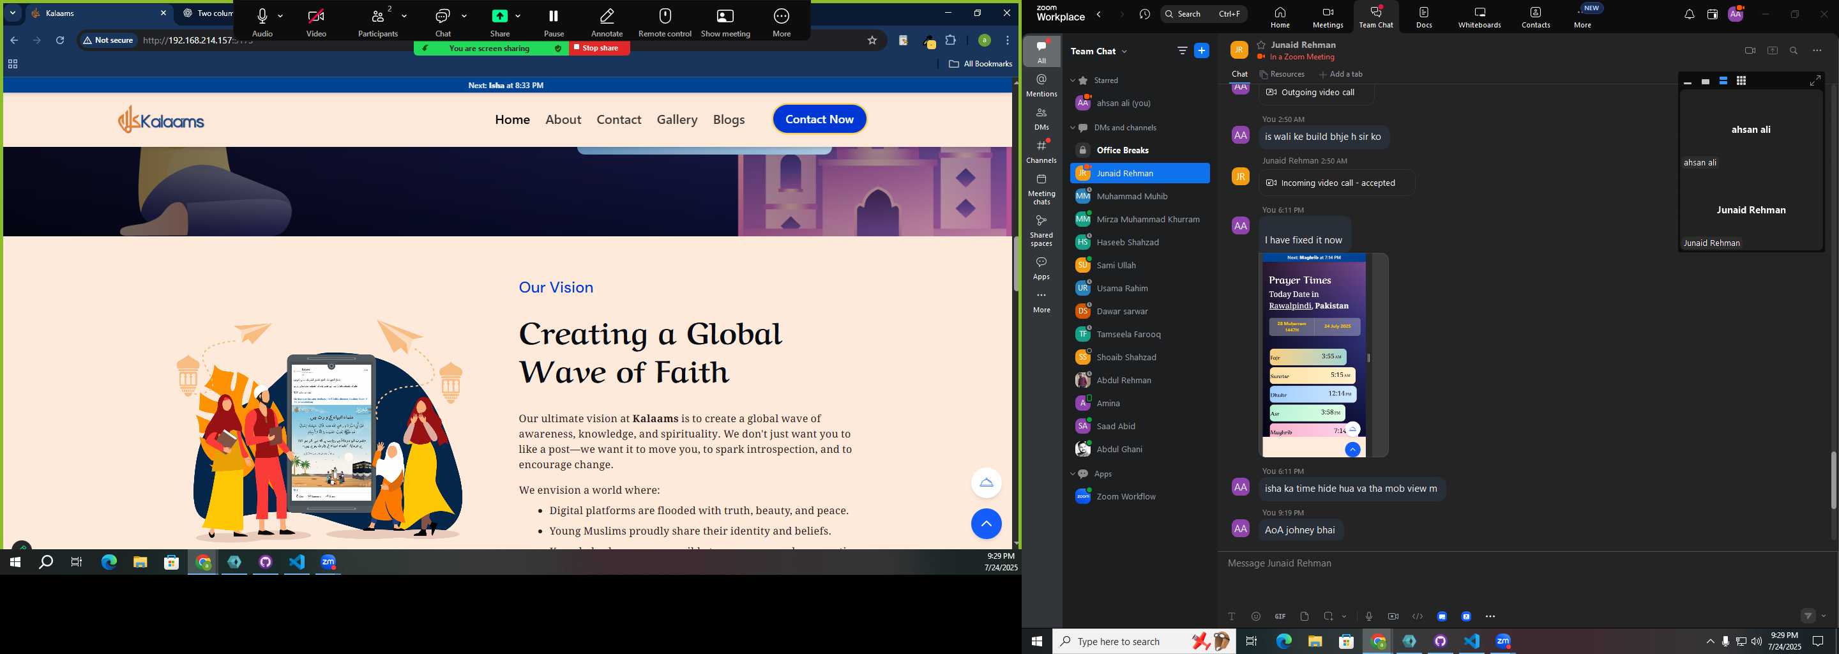Open Apps in Zoom sidebar

1041,268
